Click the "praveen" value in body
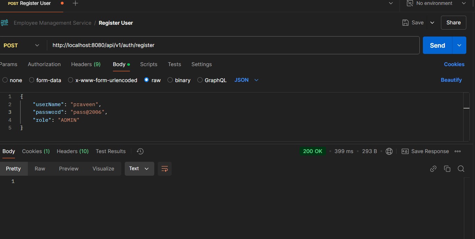Viewport: 475px width, 239px height. pyautogui.click(x=85, y=104)
